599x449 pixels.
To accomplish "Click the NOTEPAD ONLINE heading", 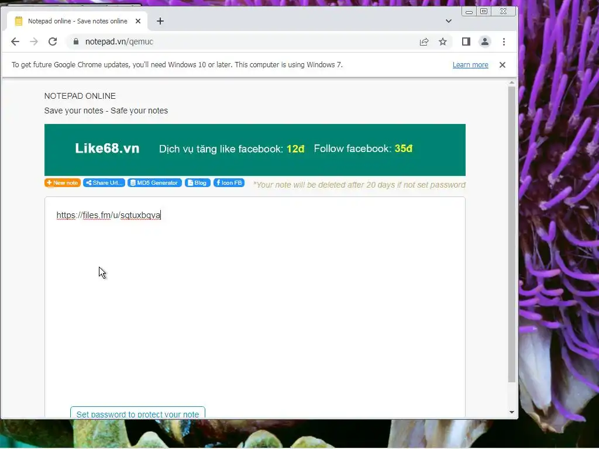I will [80, 96].
